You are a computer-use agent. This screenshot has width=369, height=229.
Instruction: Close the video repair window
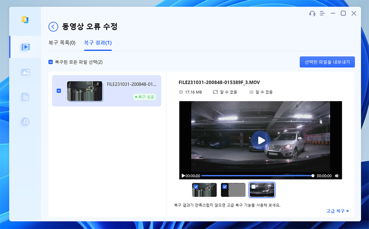354,13
